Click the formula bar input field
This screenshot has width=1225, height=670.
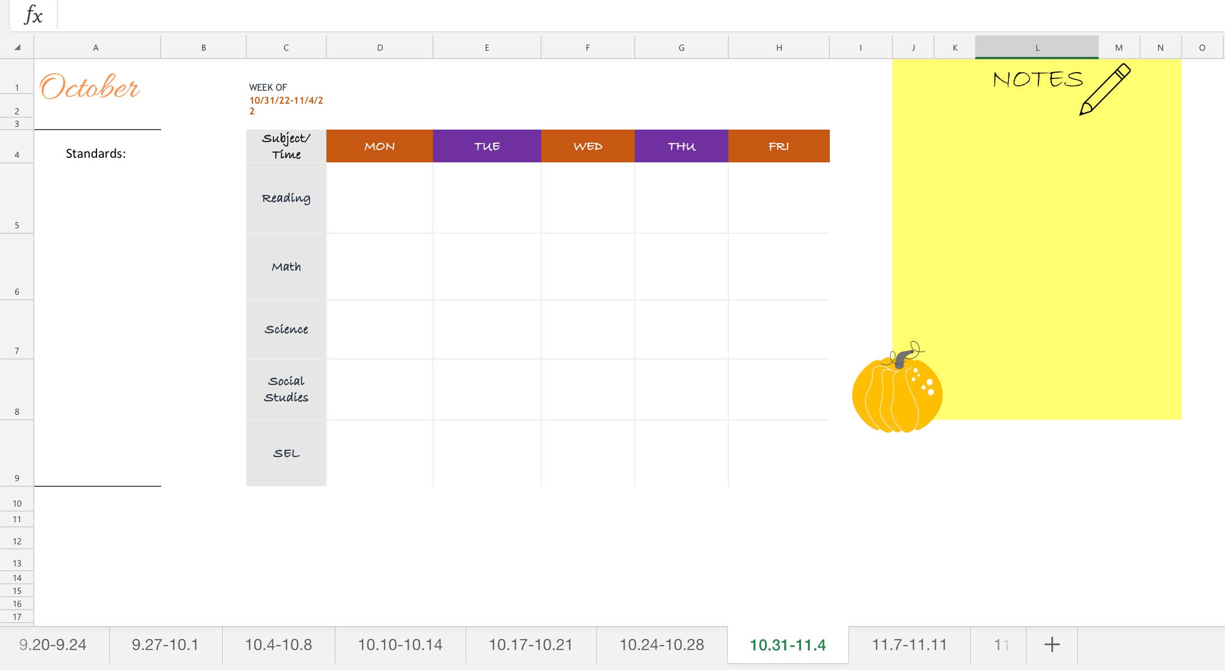[x=338, y=15]
